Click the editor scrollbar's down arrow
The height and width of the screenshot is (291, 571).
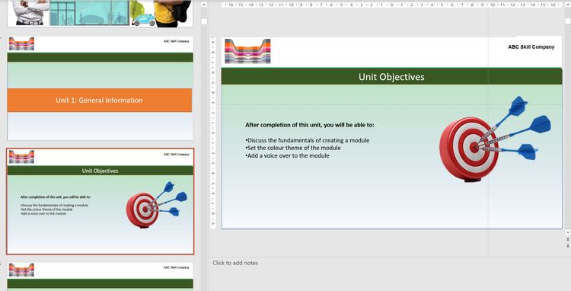[567, 232]
